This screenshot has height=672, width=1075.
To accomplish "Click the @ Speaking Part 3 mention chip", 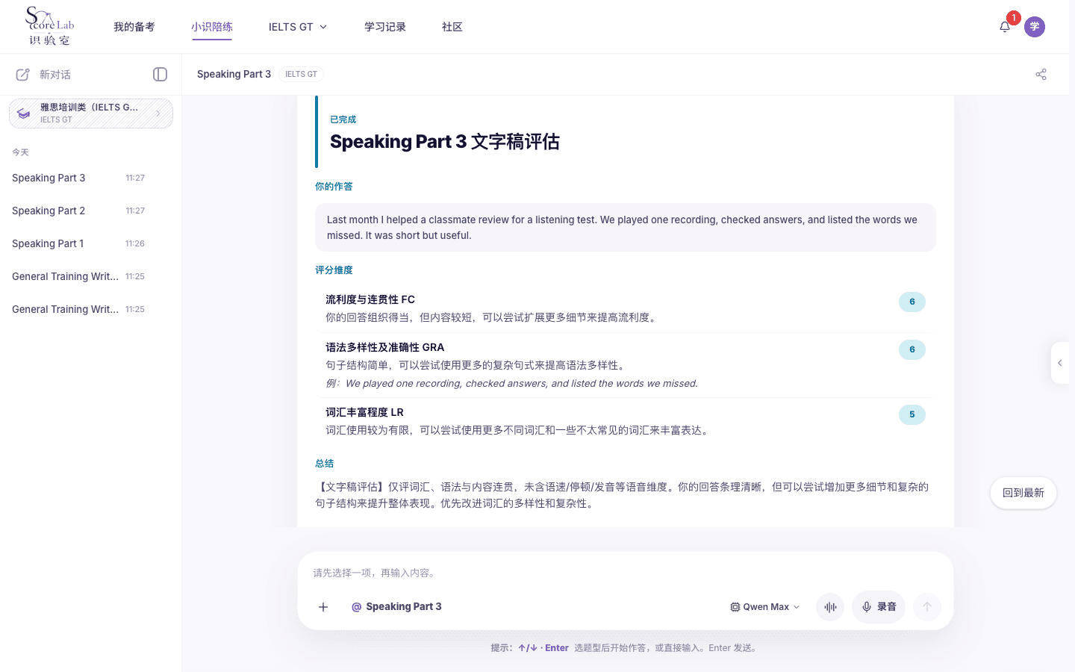I will pyautogui.click(x=396, y=607).
